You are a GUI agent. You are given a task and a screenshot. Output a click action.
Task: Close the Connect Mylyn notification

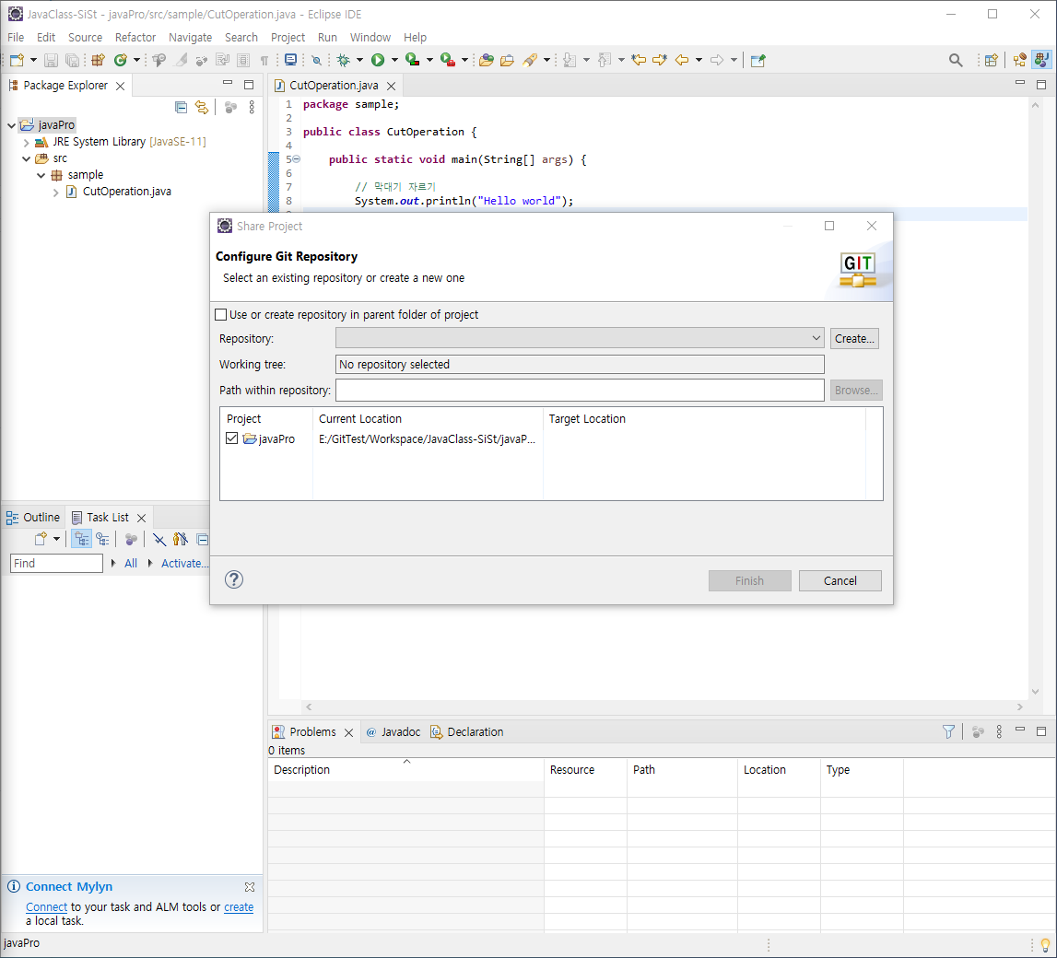pos(250,886)
